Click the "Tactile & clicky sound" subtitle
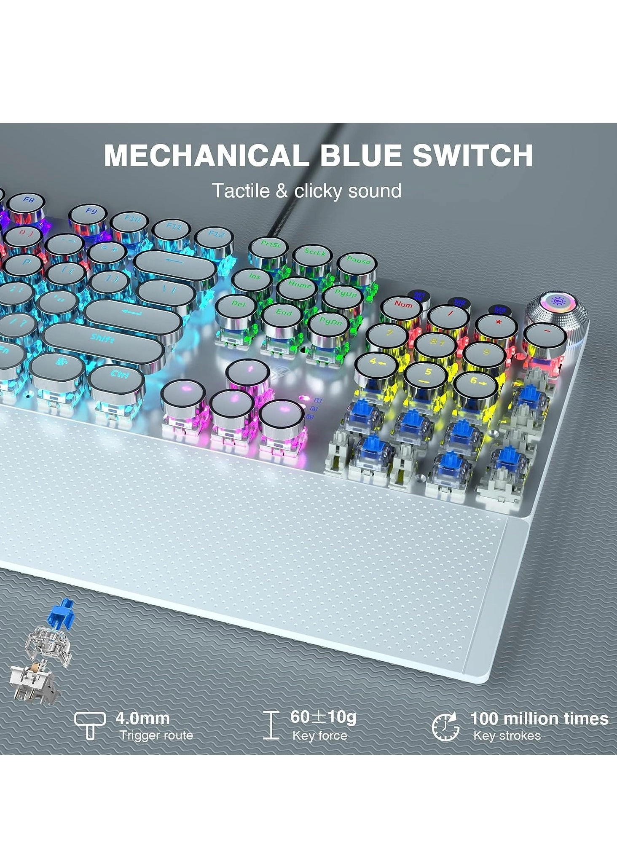Screen dimensions: 617x845 tap(306, 191)
